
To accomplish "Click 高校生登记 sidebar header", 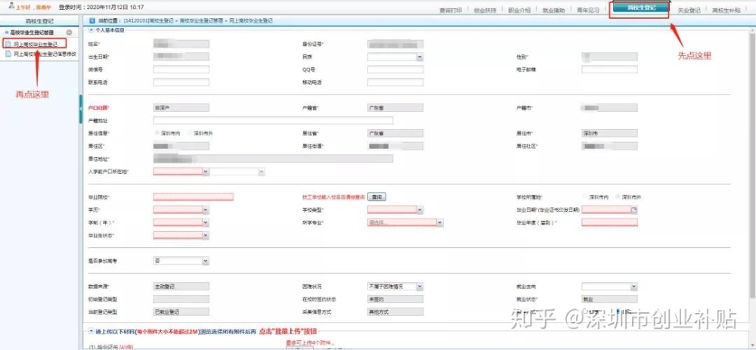I will [x=39, y=21].
